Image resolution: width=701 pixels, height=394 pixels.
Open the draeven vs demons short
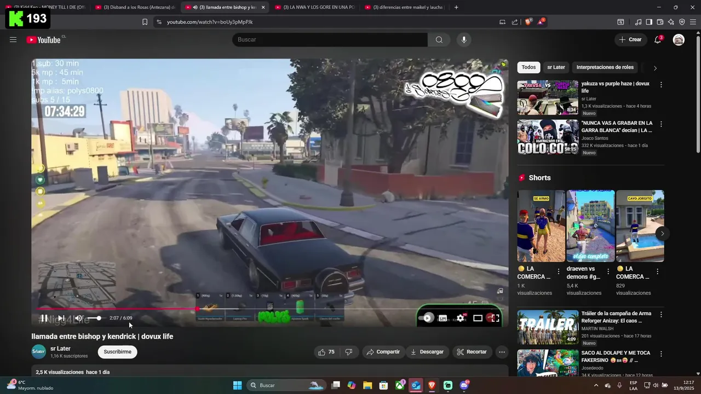pyautogui.click(x=590, y=226)
